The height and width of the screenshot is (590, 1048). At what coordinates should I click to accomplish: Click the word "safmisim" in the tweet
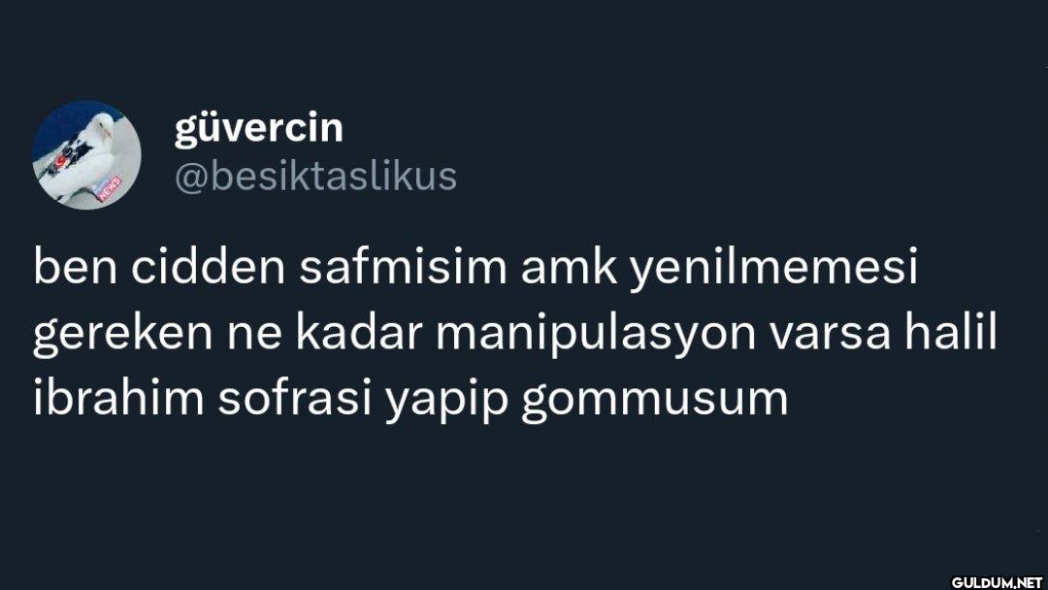403,265
